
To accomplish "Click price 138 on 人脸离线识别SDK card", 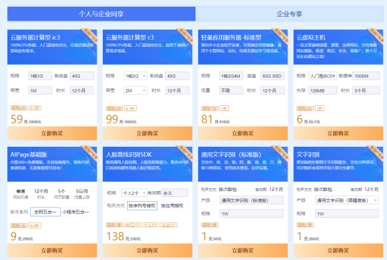I will (115, 237).
